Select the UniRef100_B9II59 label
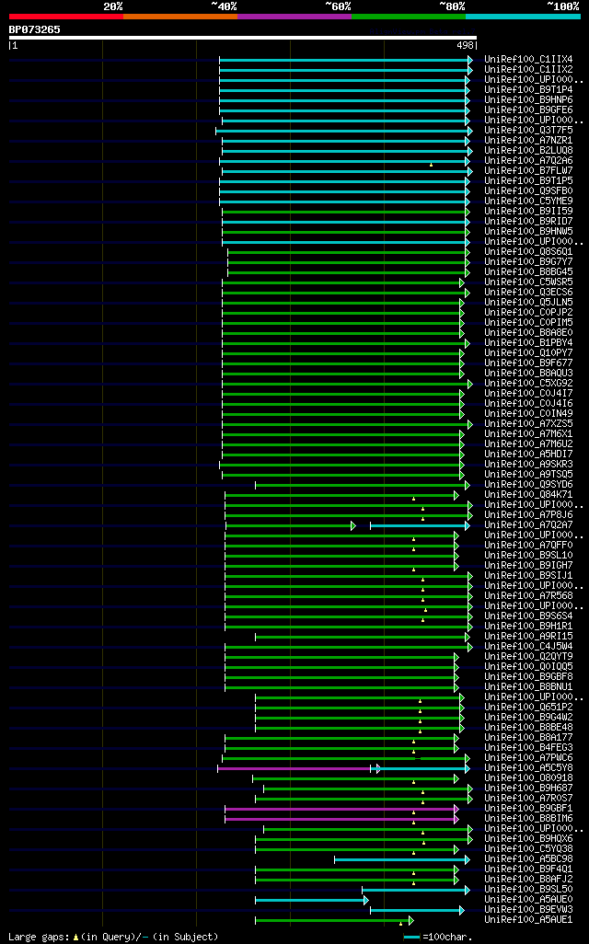The image size is (589, 944). (529, 212)
